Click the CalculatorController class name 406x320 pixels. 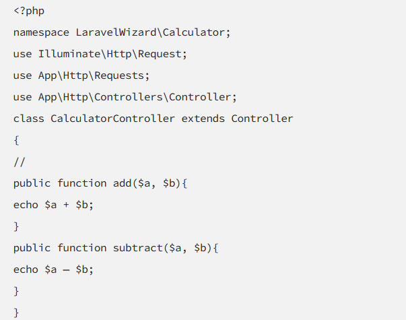(112, 119)
